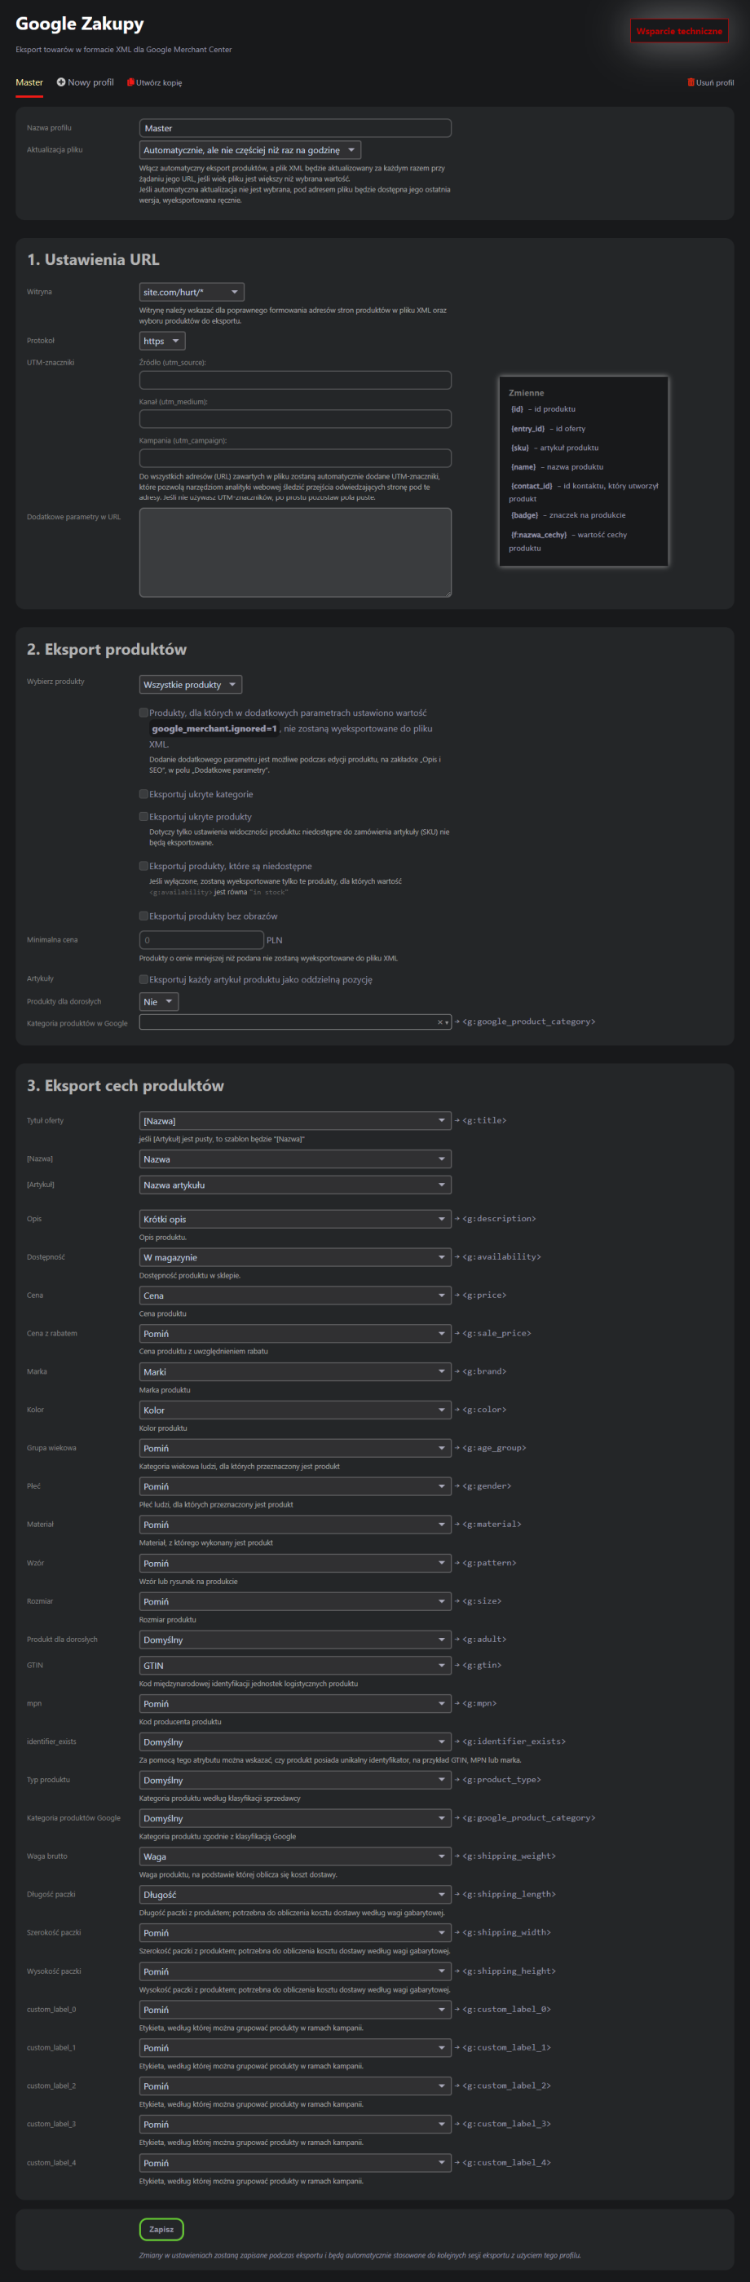Open the Aktualizacja pliku dropdown

coord(249,151)
